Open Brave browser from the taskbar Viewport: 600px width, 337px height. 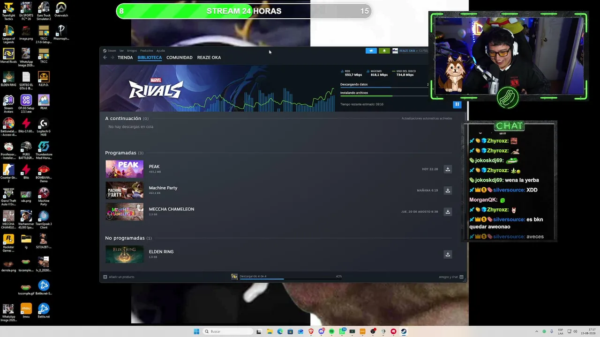pyautogui.click(x=311, y=331)
